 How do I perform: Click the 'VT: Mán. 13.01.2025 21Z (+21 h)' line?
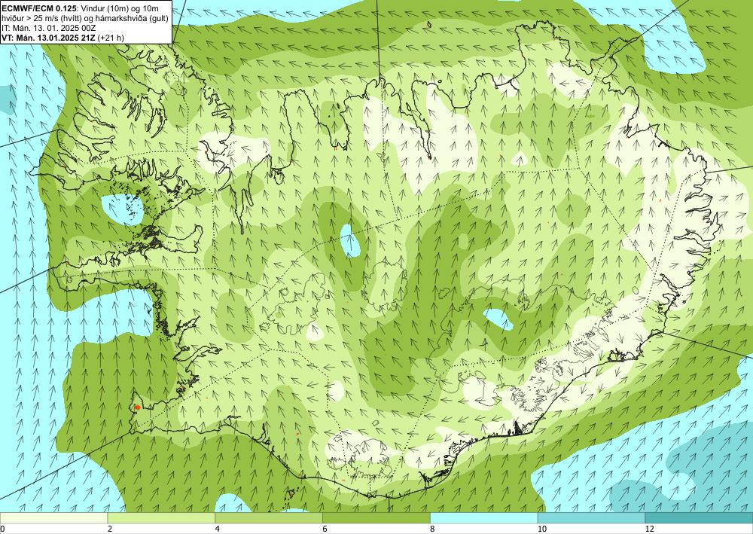point(62,38)
